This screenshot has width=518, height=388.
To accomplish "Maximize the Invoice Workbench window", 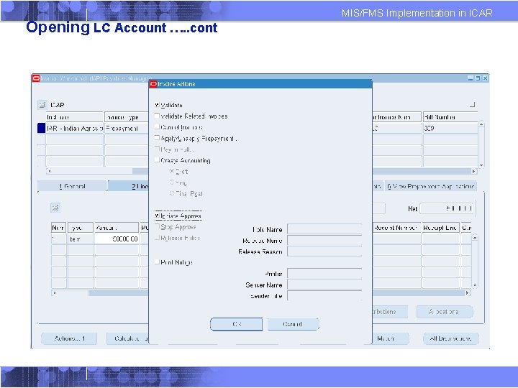I will click(x=478, y=78).
